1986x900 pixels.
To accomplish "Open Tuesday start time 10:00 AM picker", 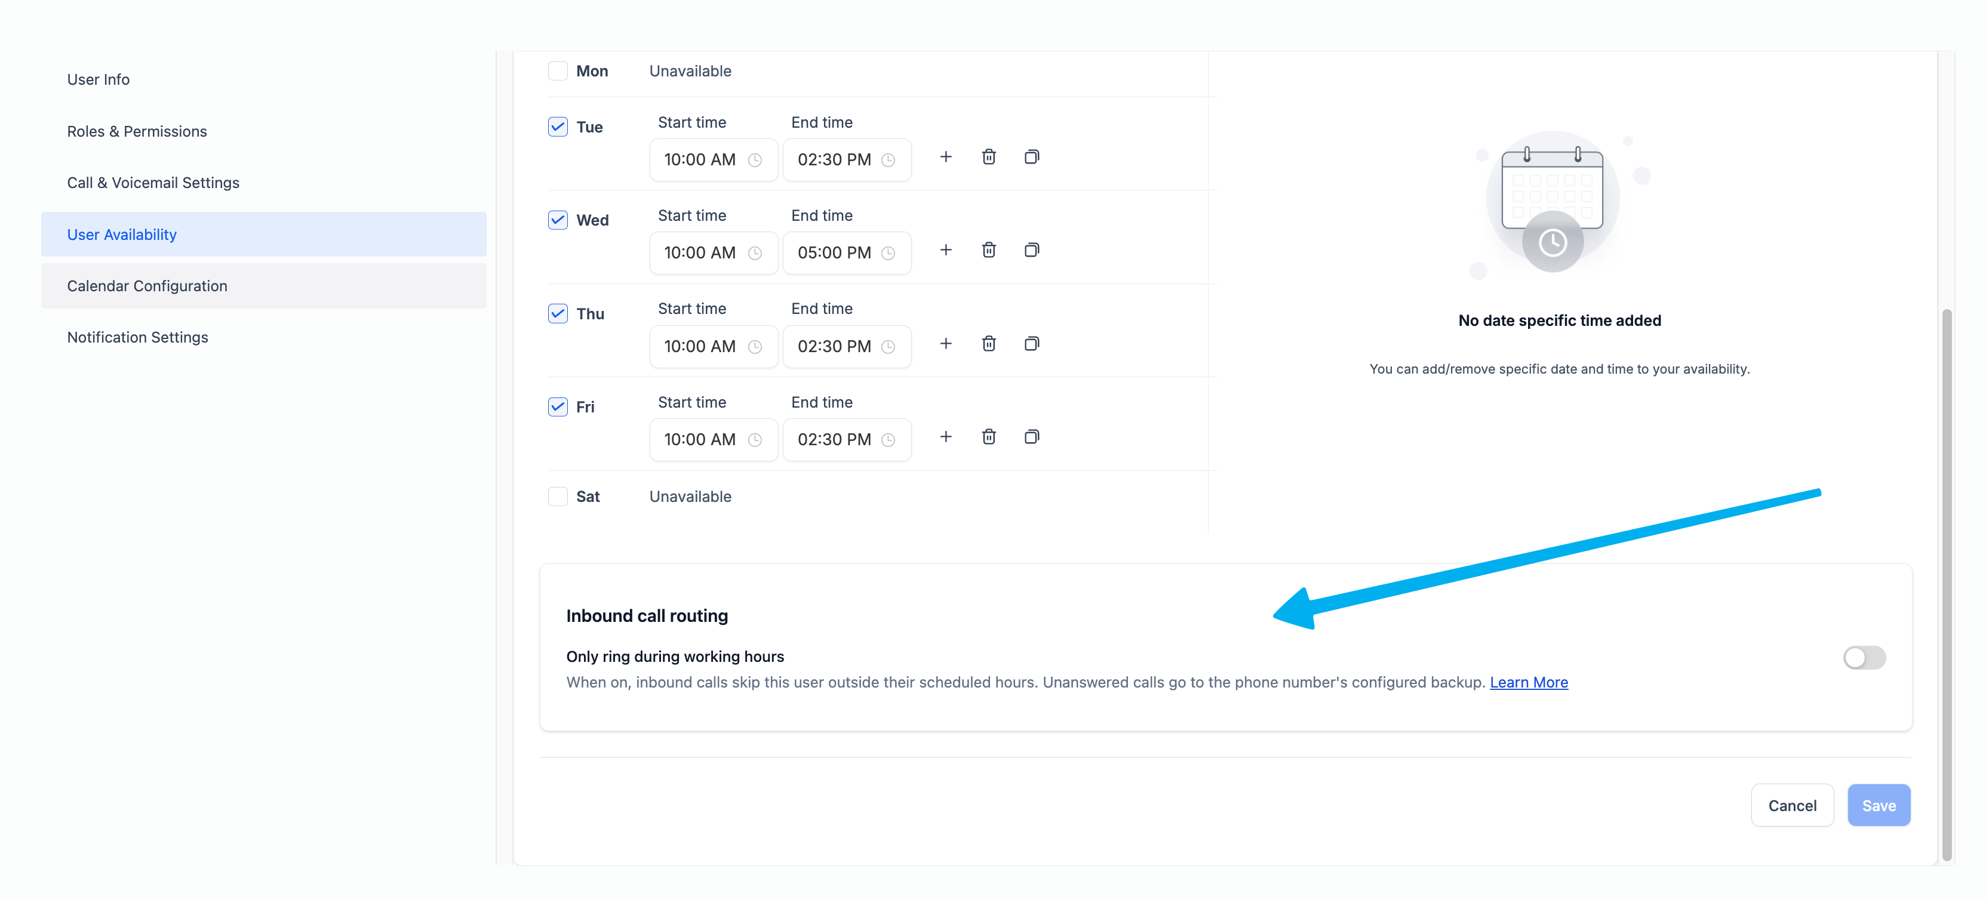I will pos(713,161).
